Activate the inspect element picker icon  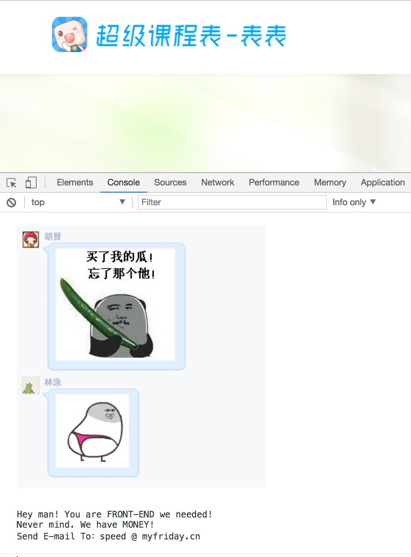[x=11, y=182]
